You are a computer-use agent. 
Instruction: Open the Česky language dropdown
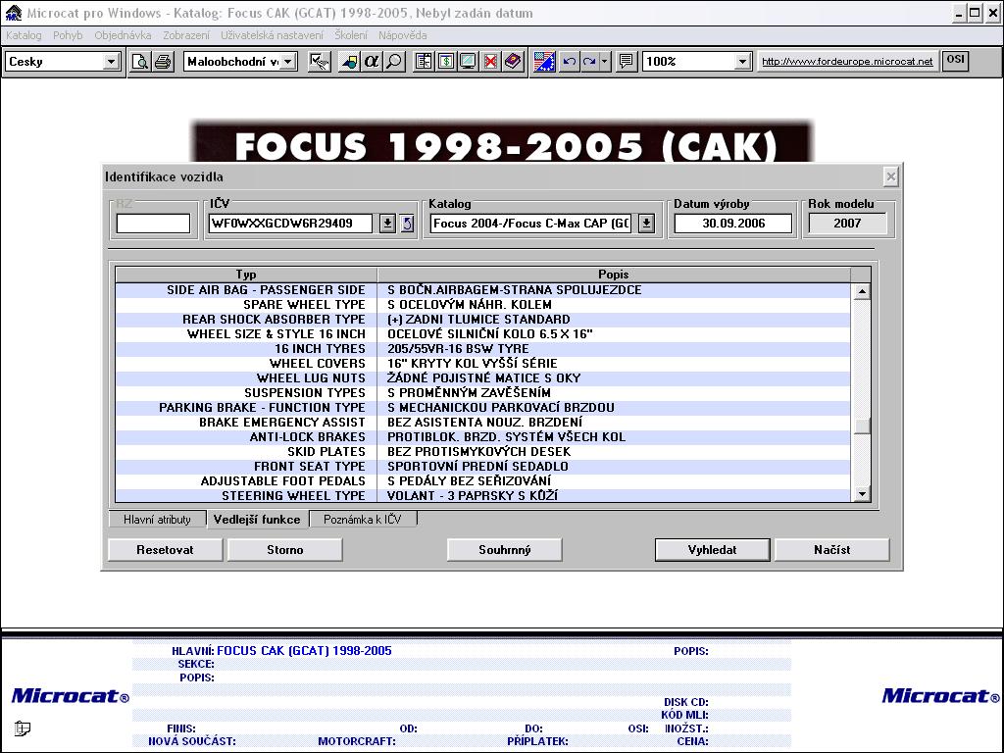(111, 62)
